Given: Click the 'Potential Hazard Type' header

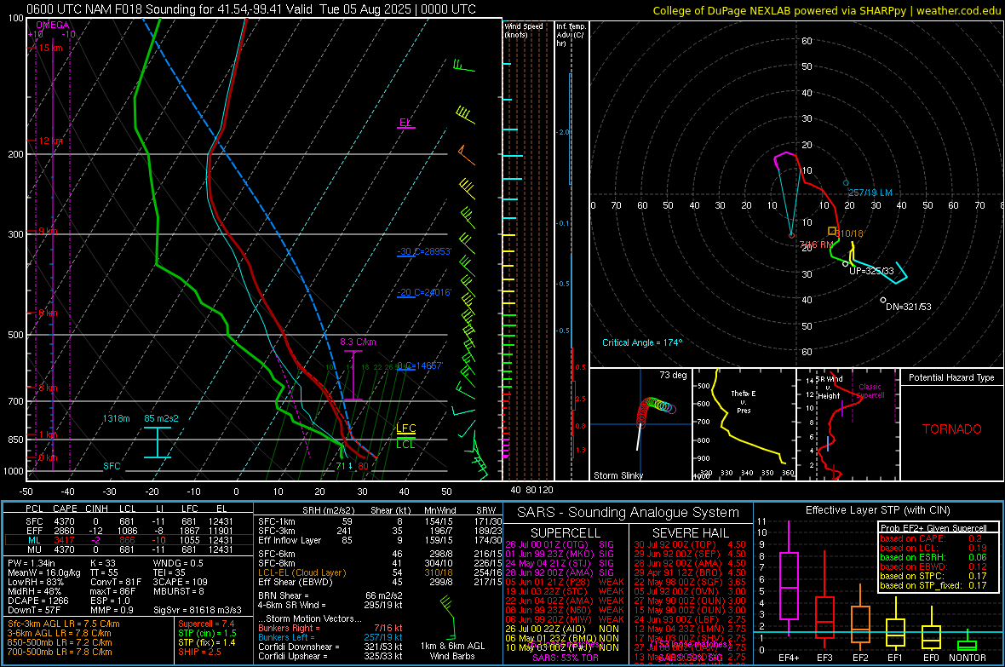Looking at the screenshot, I should 951,377.
